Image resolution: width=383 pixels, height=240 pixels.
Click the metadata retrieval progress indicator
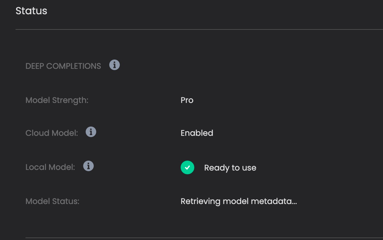[x=238, y=201]
